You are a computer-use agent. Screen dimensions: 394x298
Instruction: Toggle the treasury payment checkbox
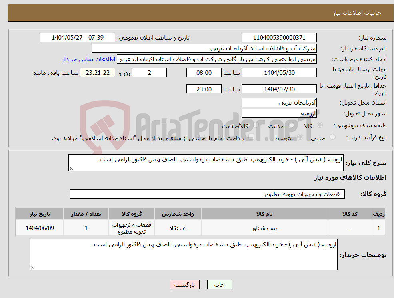tap(251, 137)
